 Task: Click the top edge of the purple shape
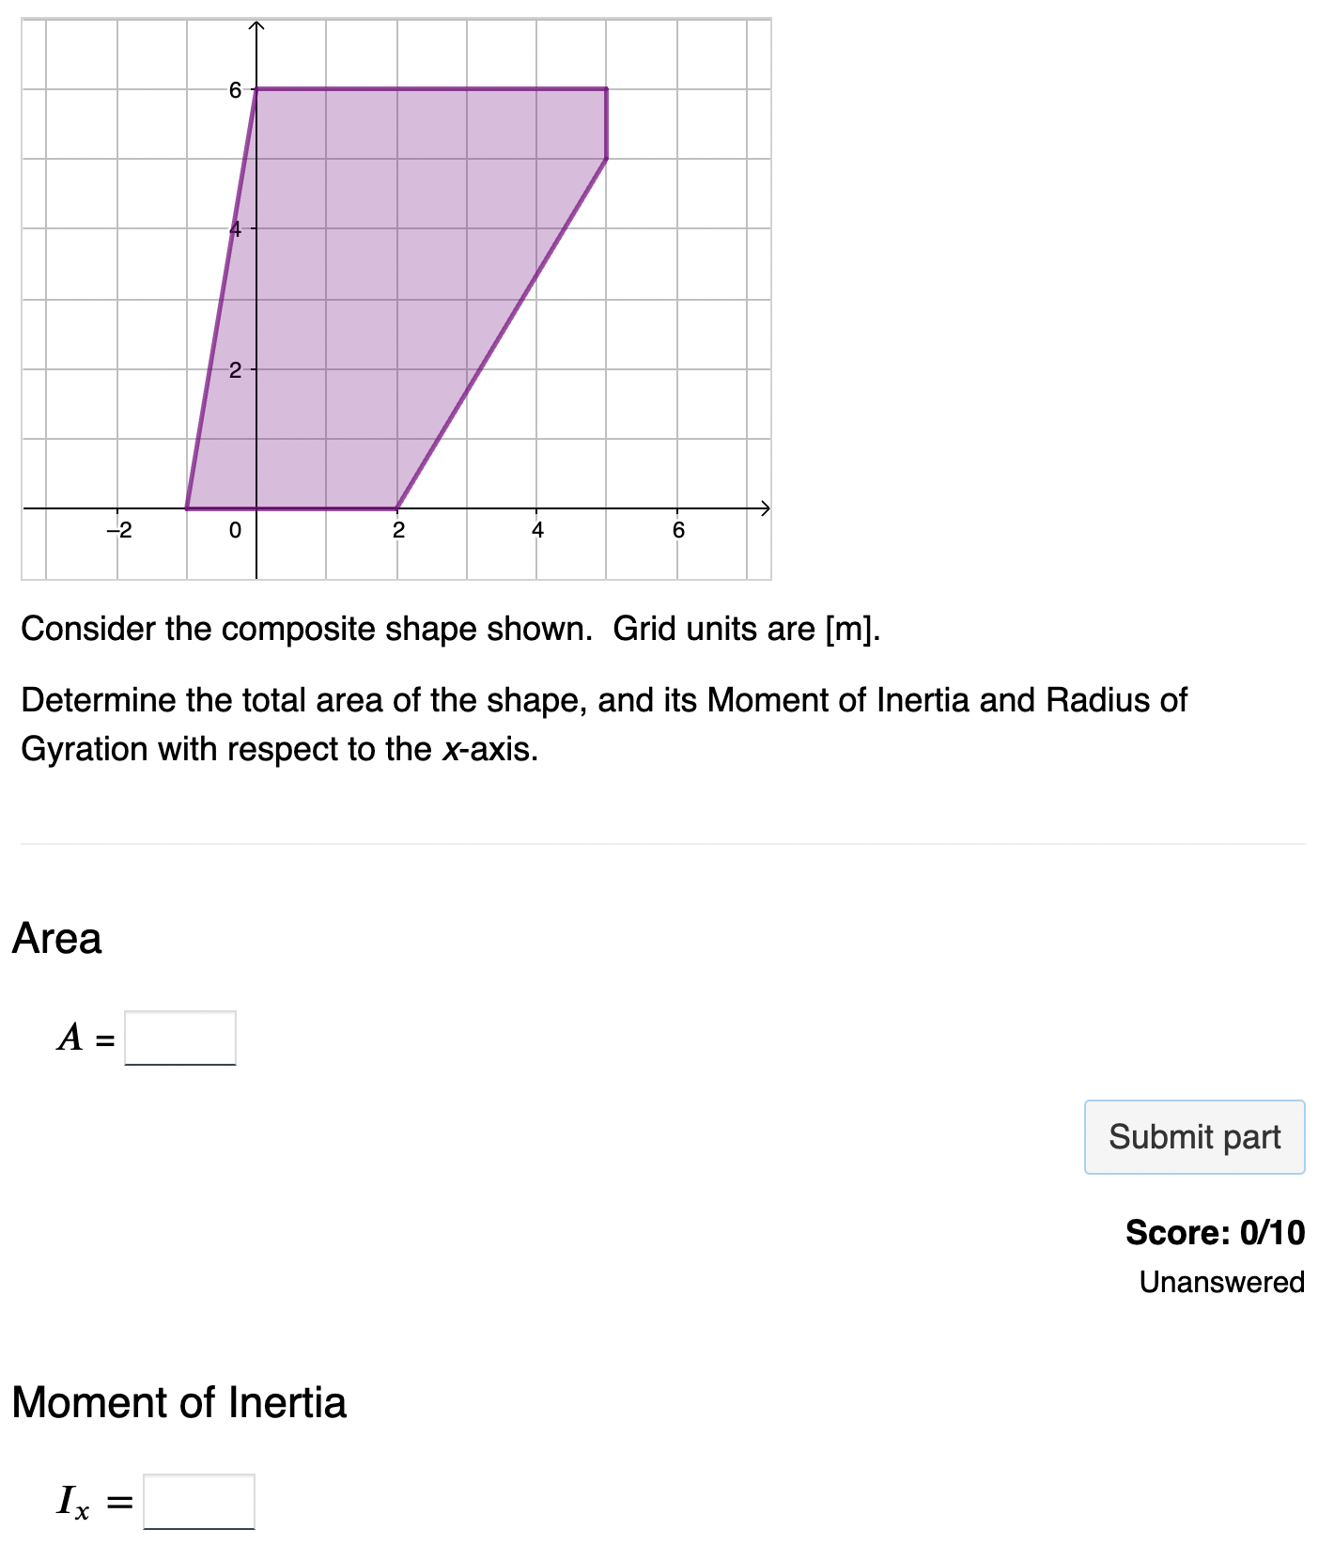click(x=423, y=89)
